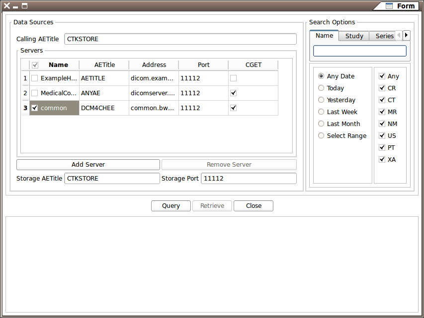Click the right tab scroll arrow

[407, 35]
